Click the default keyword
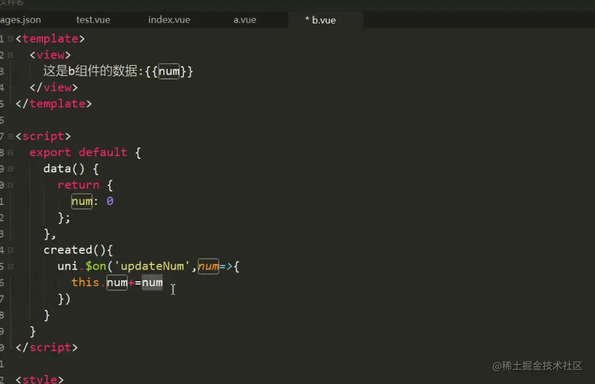Screen dimensions: 595x384 103,152
